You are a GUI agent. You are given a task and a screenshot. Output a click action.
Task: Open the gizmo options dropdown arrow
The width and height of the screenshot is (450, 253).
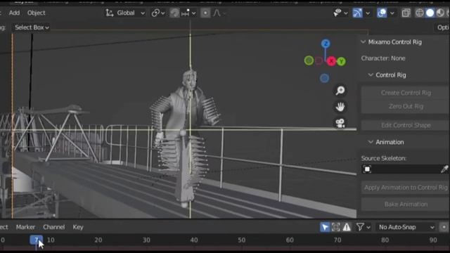368,13
